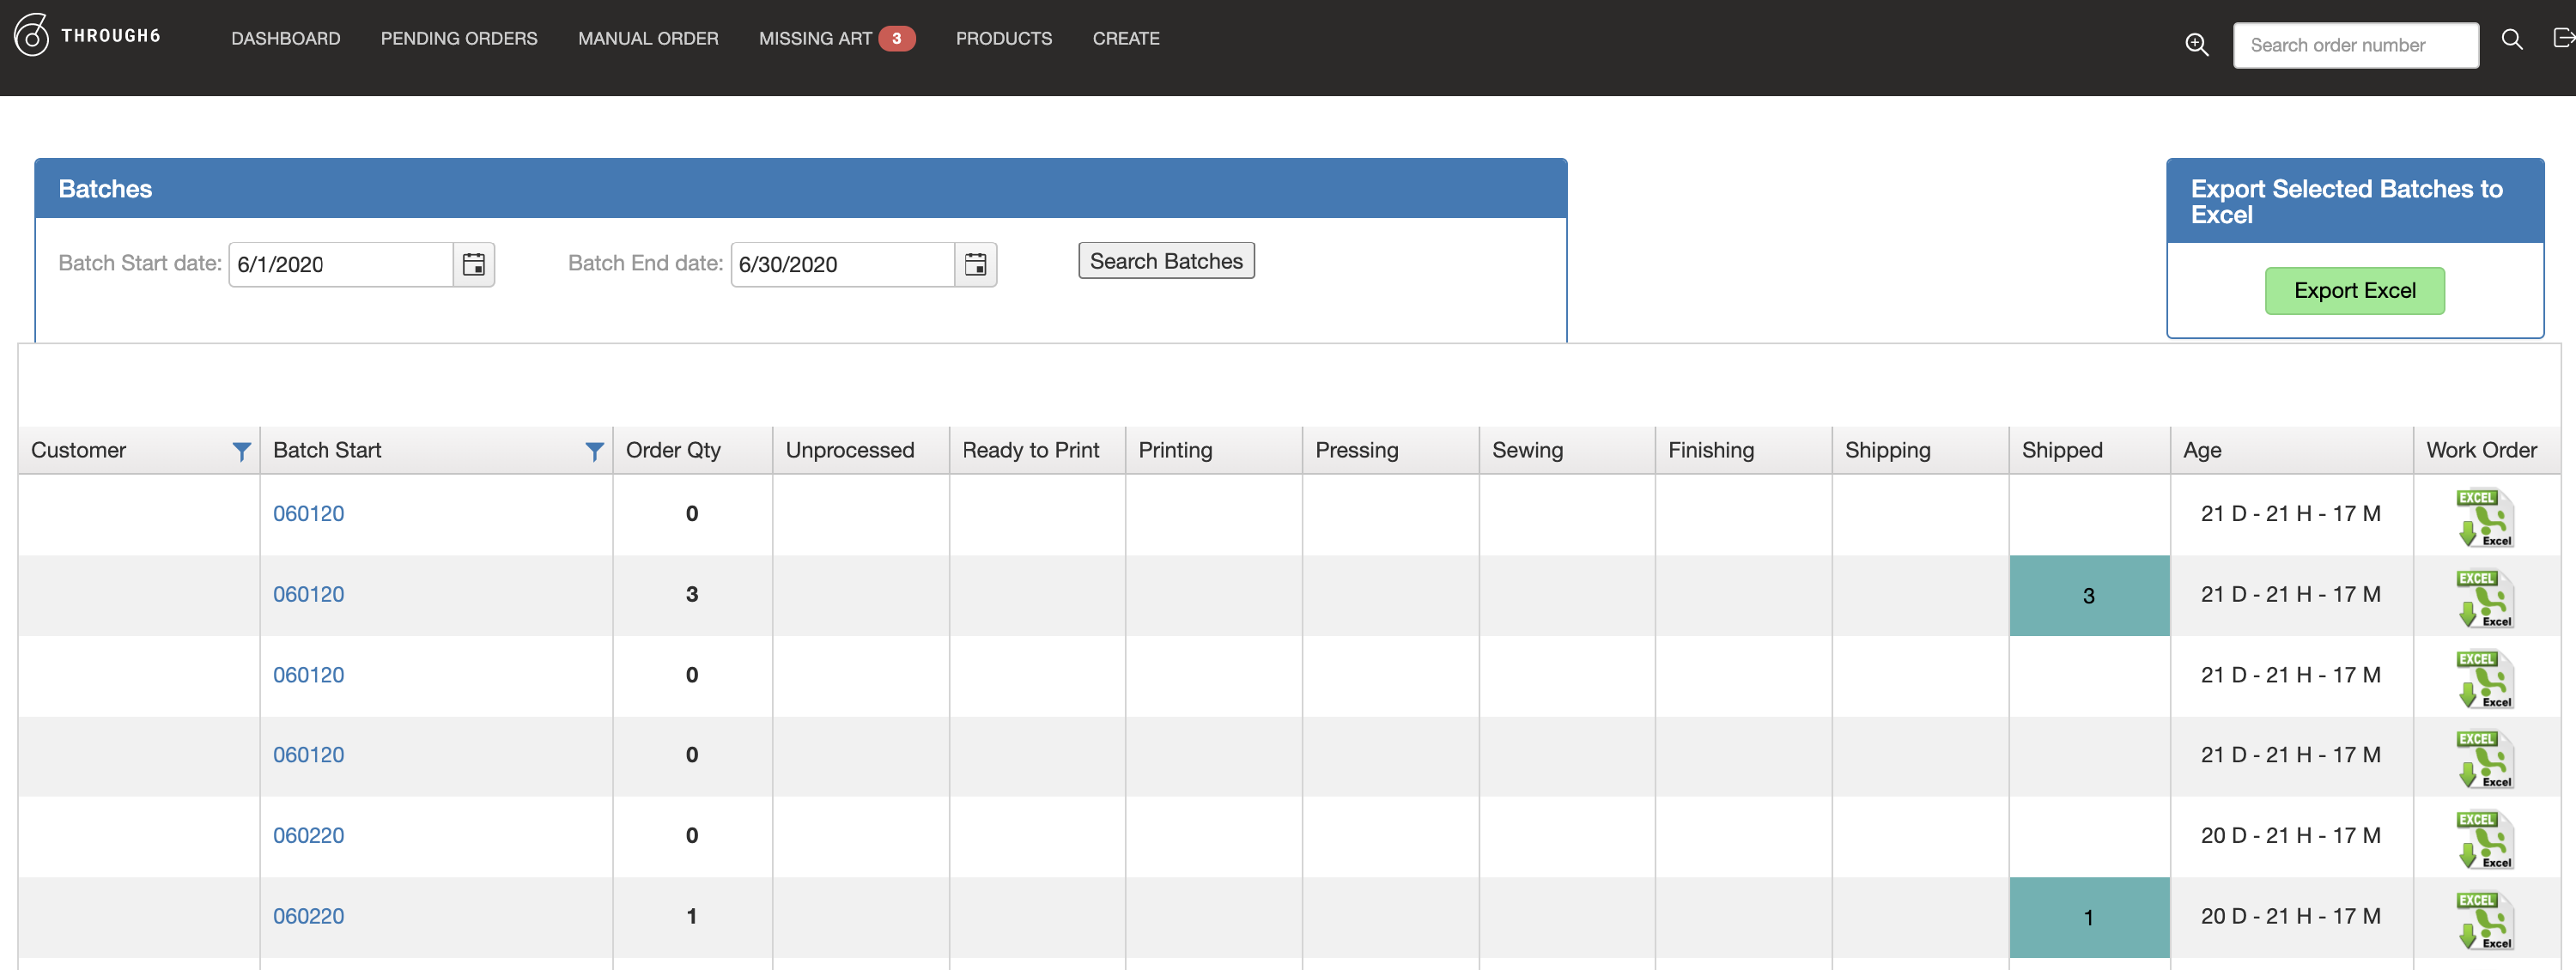Open first batch link 060120
Viewport: 2576px width, 970px height.
[x=308, y=514]
